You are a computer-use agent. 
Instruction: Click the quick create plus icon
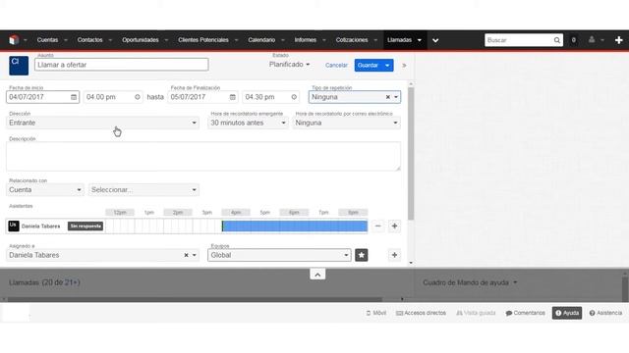(618, 40)
